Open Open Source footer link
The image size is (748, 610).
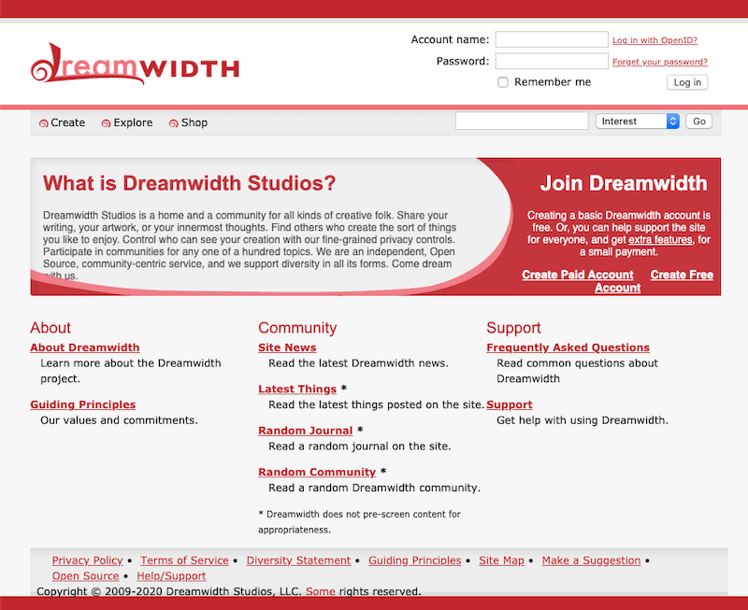(85, 576)
